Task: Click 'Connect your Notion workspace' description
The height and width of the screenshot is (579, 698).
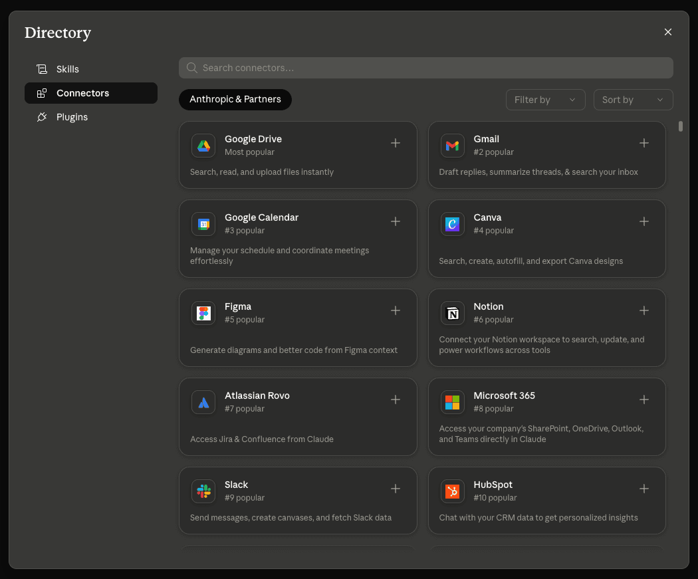Action: click(541, 344)
